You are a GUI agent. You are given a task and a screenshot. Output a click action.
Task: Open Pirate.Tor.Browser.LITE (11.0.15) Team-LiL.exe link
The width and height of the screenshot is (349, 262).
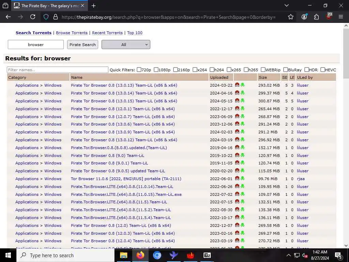coord(126,194)
